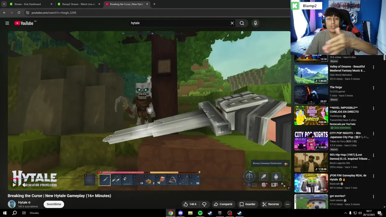This screenshot has height=217, width=386.
Task: Open the YouTube guide hamburger menu
Action: [7, 23]
